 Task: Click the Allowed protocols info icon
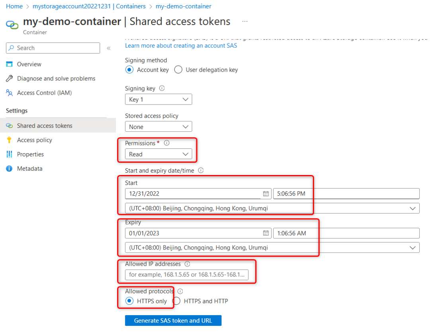(x=180, y=291)
